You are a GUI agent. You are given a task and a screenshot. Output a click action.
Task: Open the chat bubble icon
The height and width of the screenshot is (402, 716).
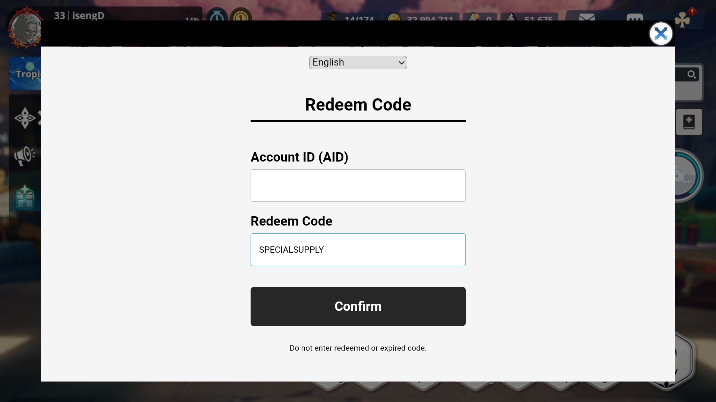635,17
